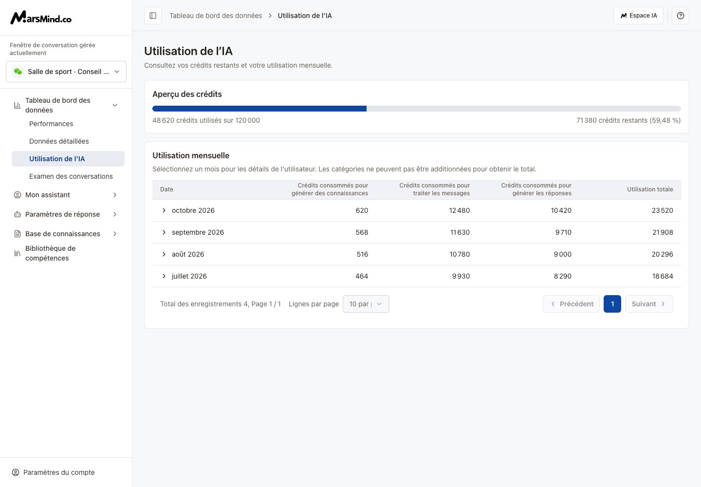Collapse the Tableau de bord des données section
This screenshot has width=701, height=487.
point(115,105)
